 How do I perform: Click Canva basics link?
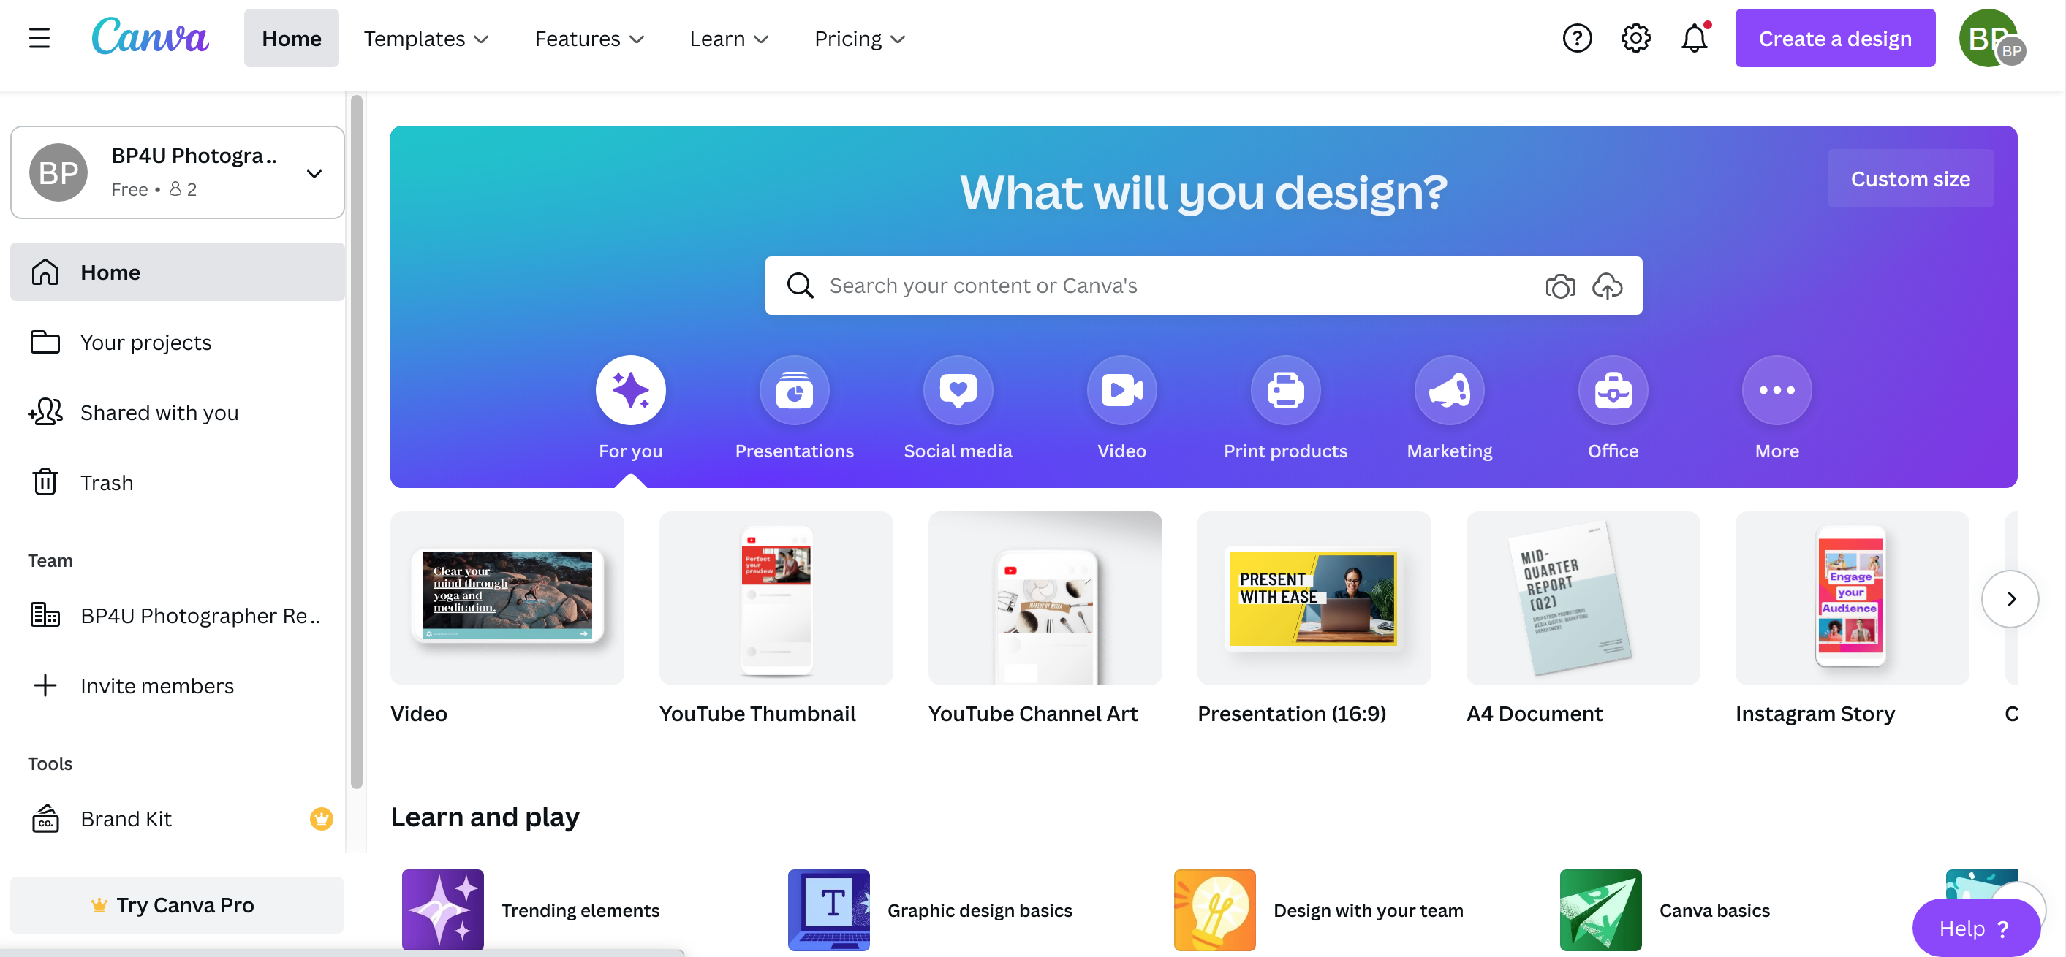pos(1714,910)
